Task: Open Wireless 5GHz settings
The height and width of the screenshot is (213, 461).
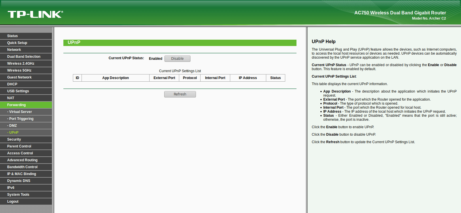Action: point(26,70)
